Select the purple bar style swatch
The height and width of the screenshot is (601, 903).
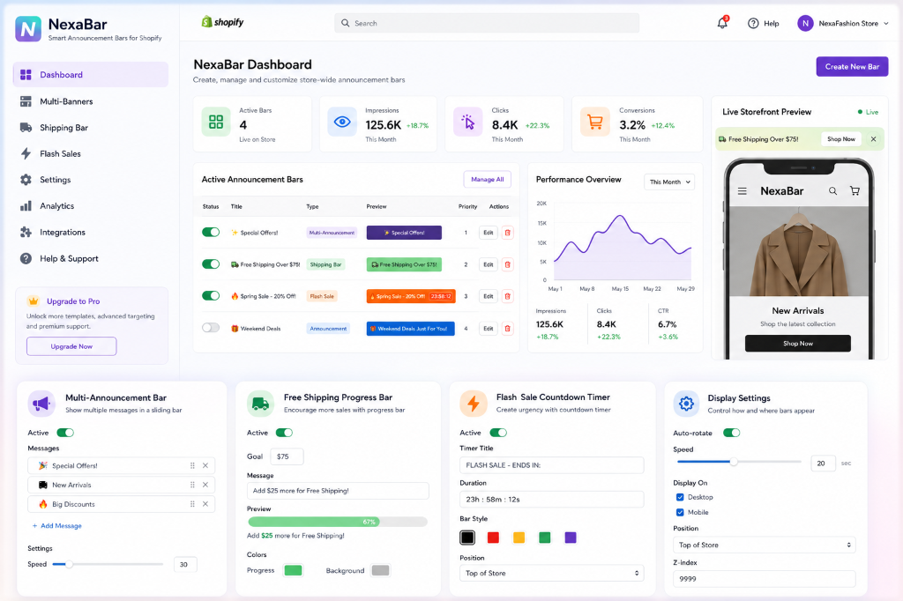pyautogui.click(x=571, y=538)
